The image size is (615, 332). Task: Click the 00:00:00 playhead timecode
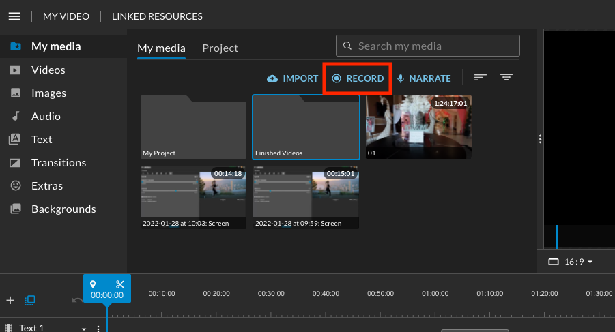[107, 295]
